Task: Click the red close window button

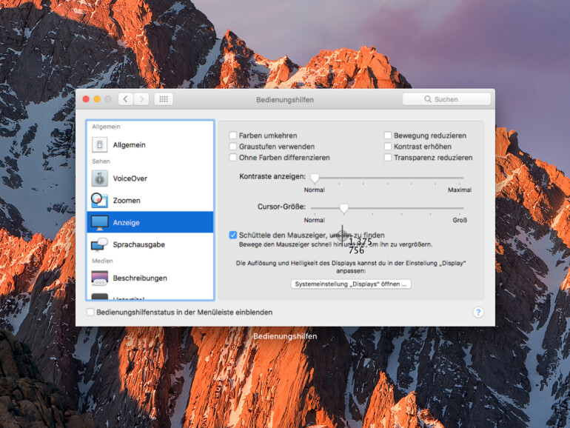Action: pyautogui.click(x=86, y=99)
